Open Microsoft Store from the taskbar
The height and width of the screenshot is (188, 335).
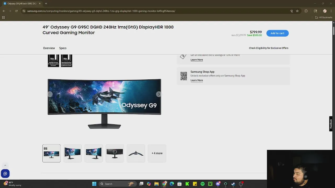click(x=179, y=184)
